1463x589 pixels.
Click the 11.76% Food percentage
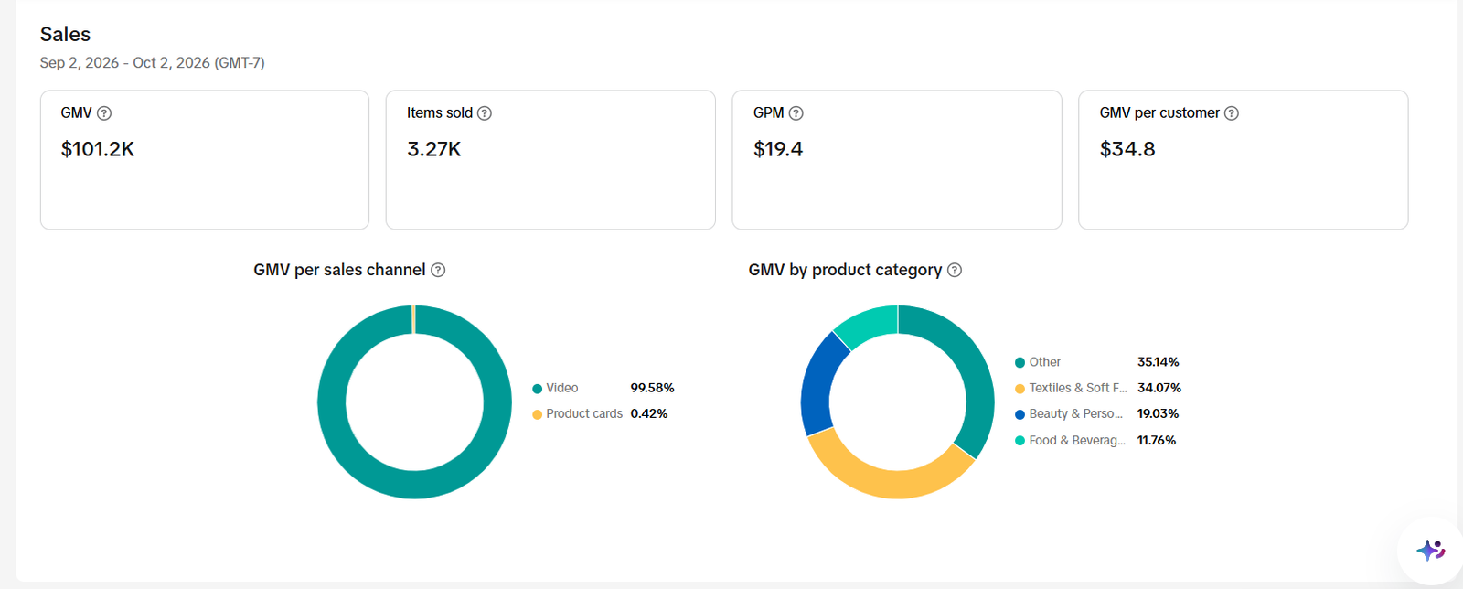click(1157, 440)
